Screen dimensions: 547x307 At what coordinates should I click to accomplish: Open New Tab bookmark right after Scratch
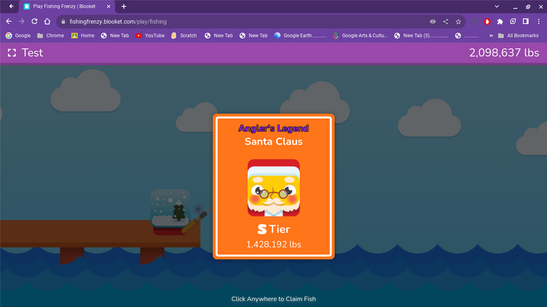[x=219, y=35]
